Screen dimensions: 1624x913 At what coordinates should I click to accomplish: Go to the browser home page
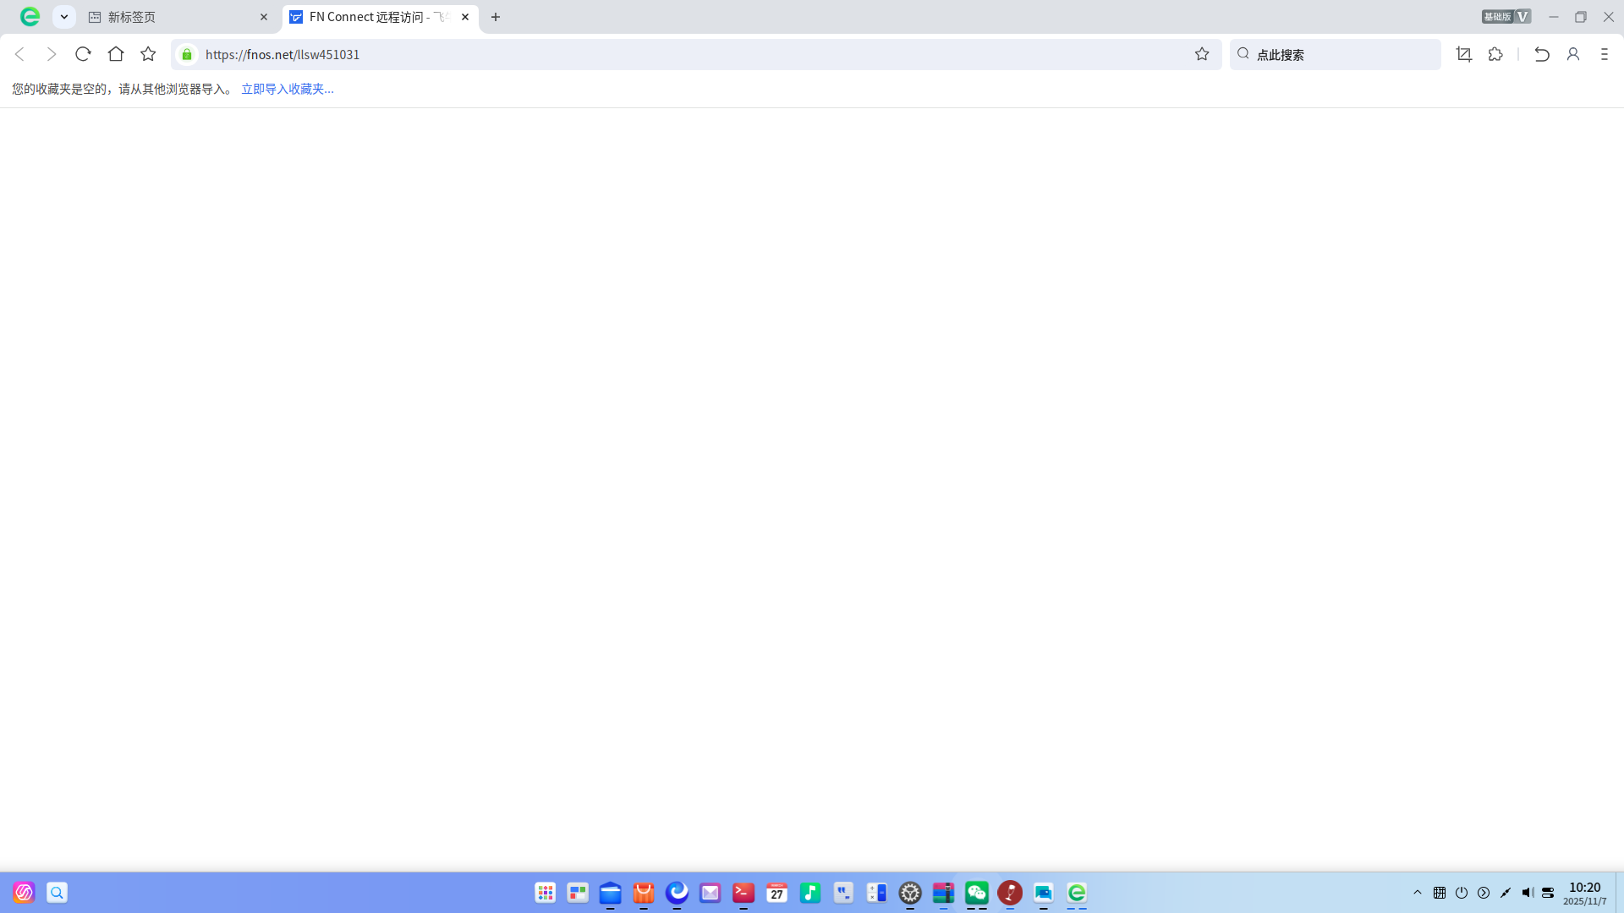pos(116,54)
